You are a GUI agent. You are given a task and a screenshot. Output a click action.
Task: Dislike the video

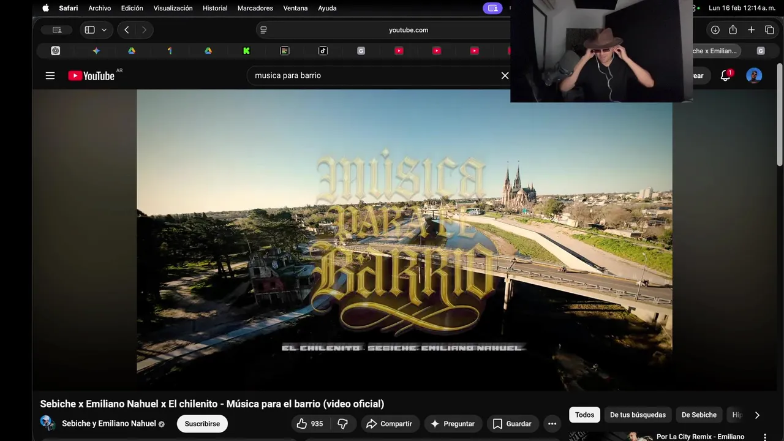pyautogui.click(x=343, y=423)
